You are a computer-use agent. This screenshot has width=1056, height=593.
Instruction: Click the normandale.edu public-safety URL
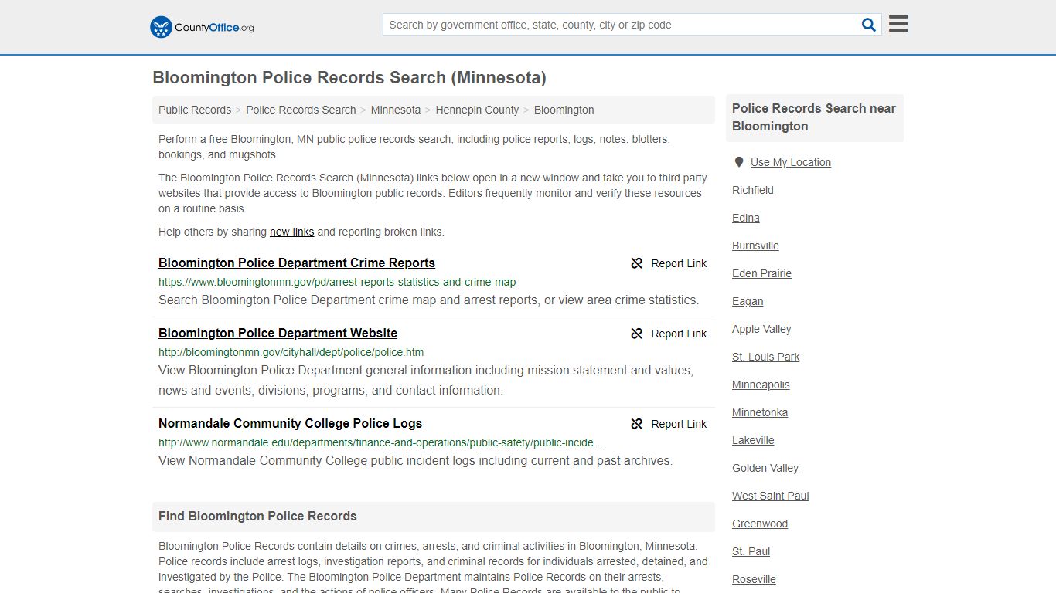381,442
